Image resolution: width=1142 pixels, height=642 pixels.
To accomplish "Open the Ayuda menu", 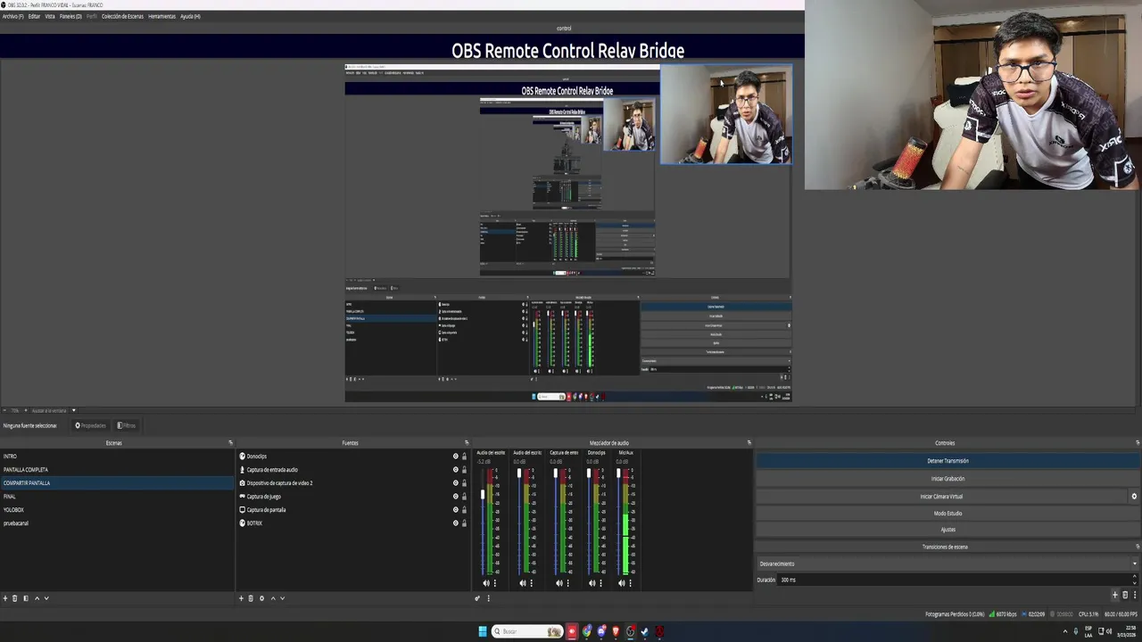I will coord(190,16).
